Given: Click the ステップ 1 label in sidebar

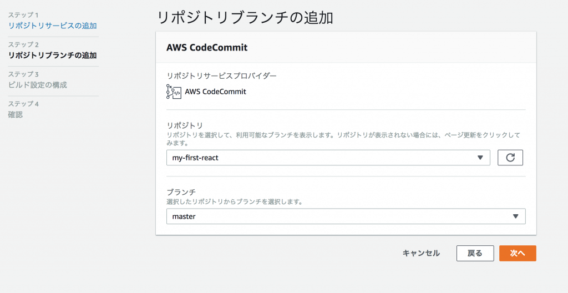Looking at the screenshot, I should [x=23, y=15].
